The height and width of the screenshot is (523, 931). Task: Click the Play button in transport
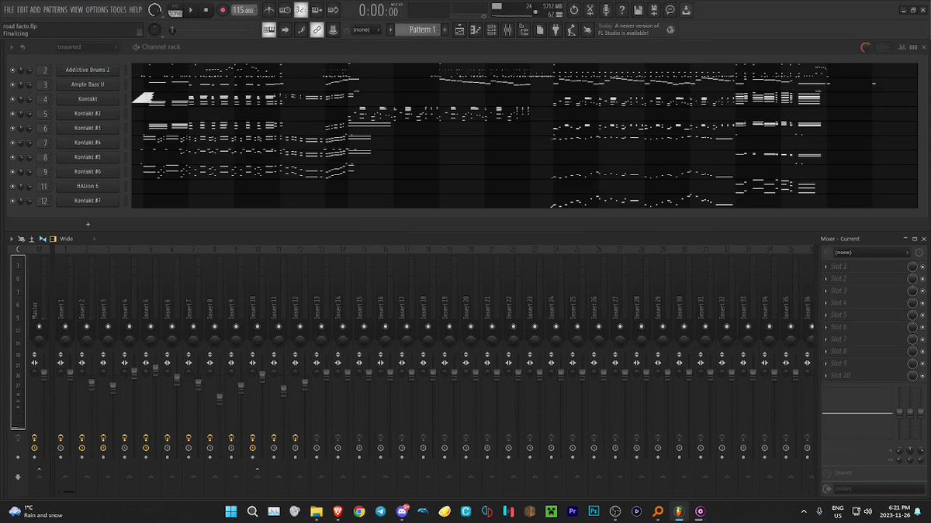coord(192,10)
